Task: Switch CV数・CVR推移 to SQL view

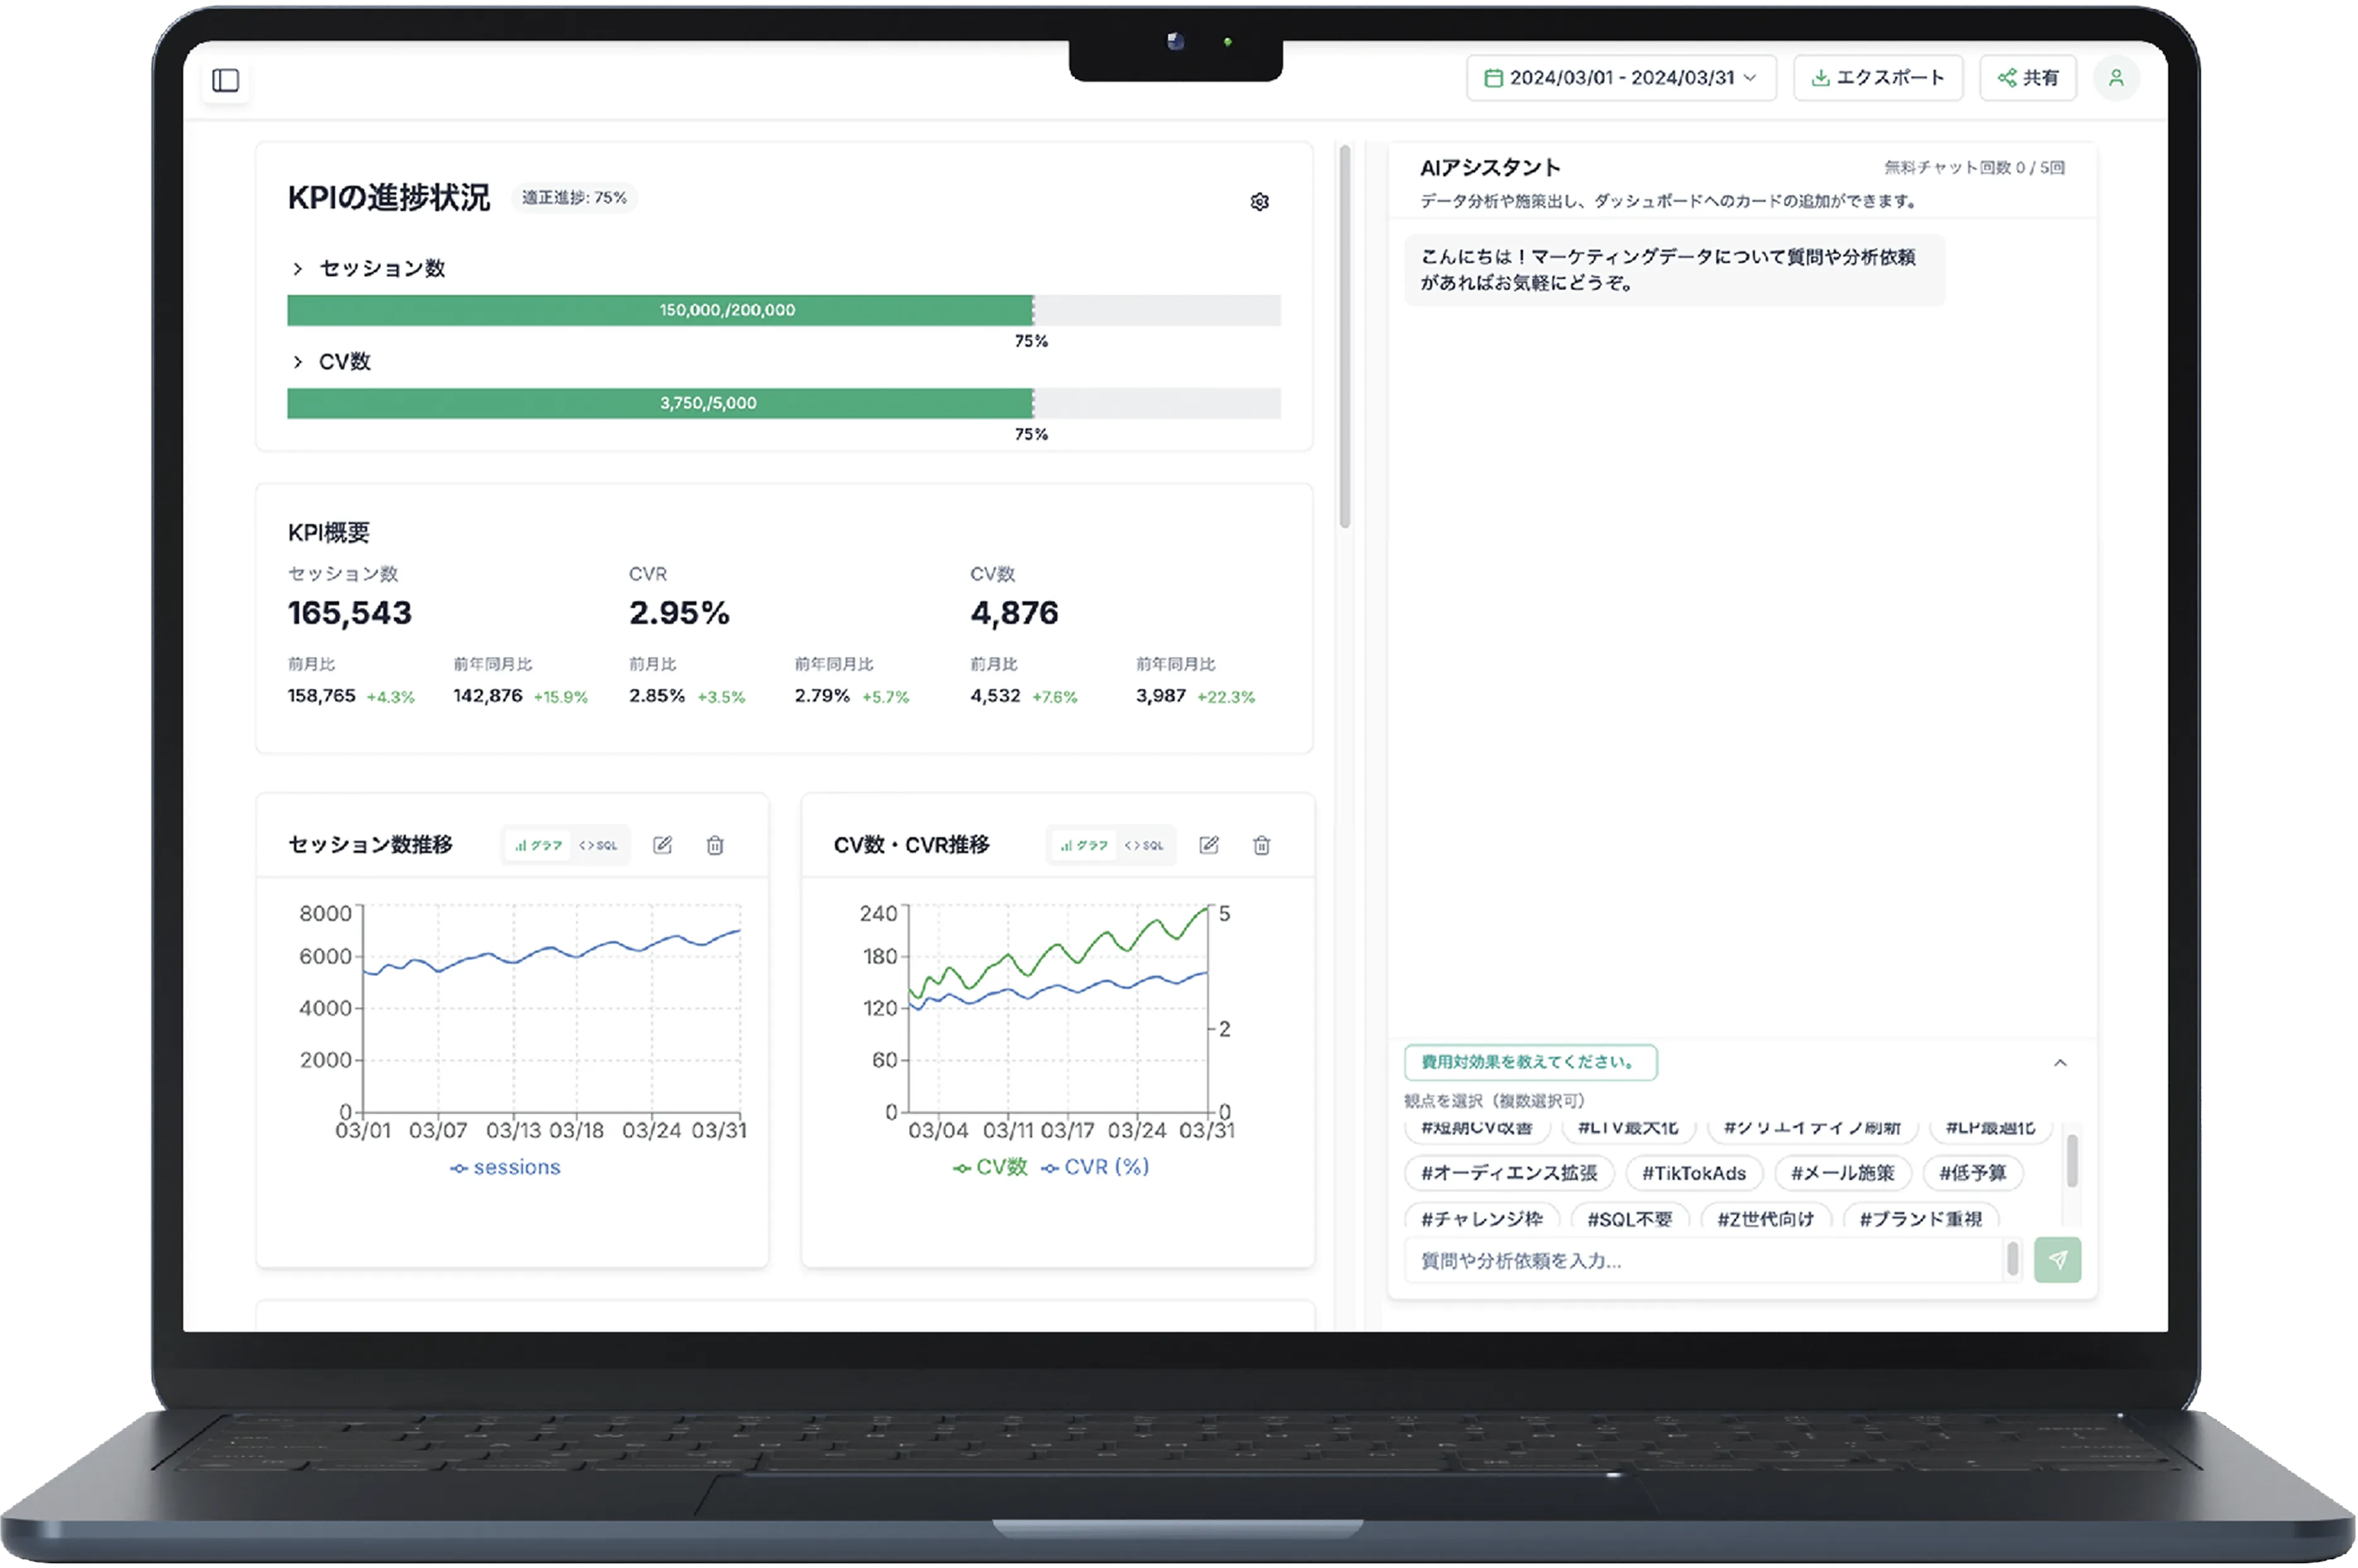Action: click(x=1144, y=845)
